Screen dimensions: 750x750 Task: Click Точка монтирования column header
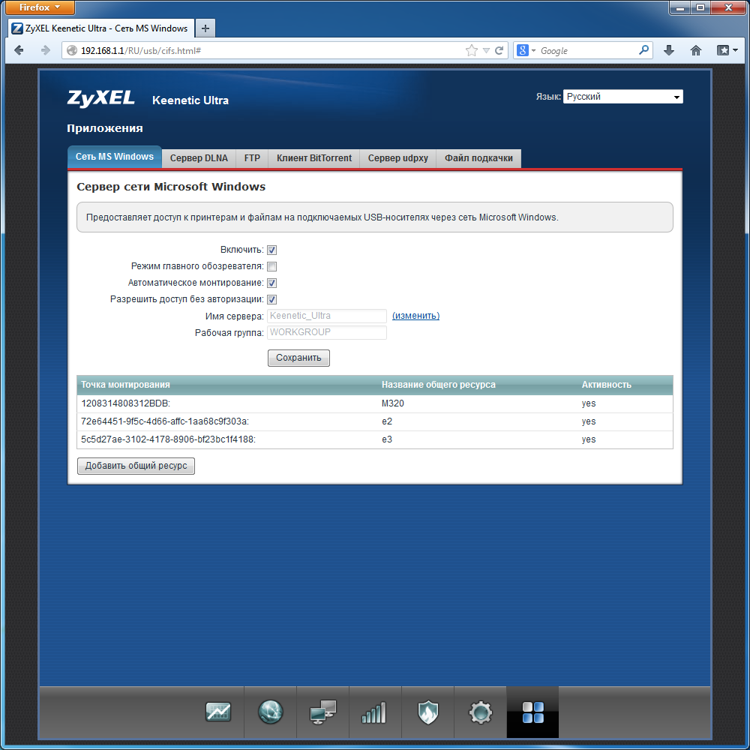coord(125,385)
